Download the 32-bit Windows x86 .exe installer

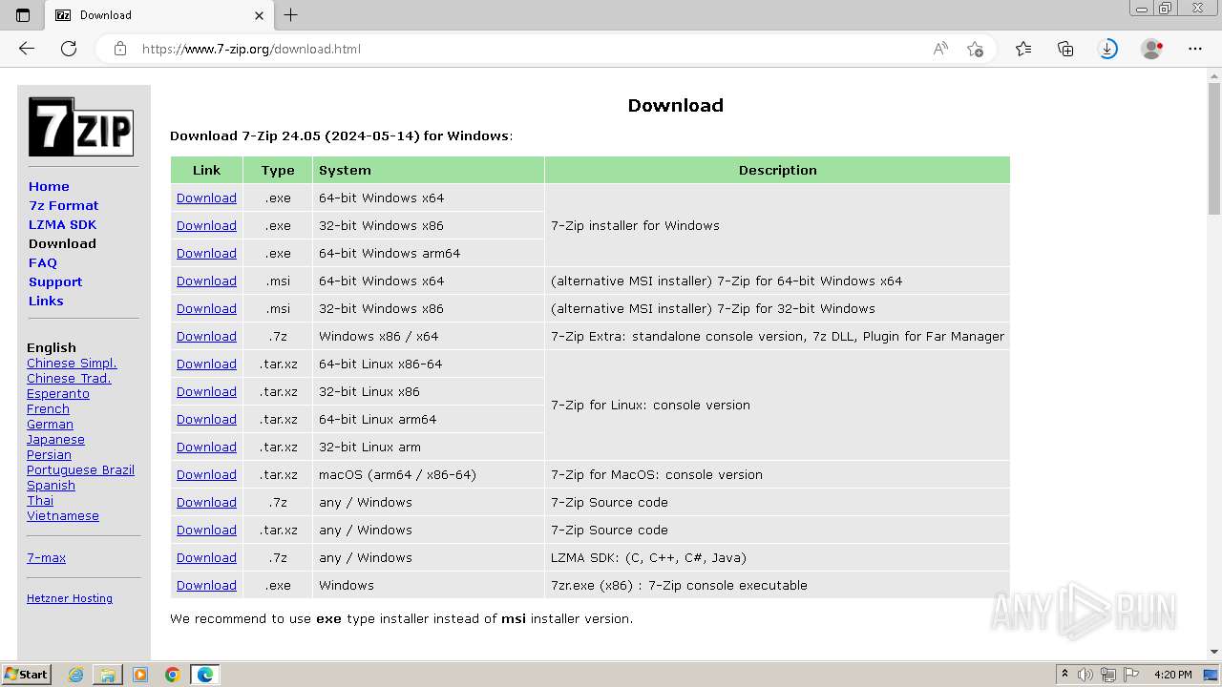[206, 225]
